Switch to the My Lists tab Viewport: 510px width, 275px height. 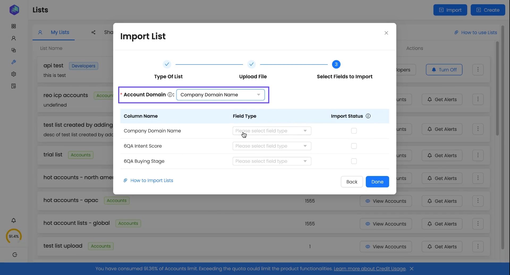pyautogui.click(x=60, y=32)
